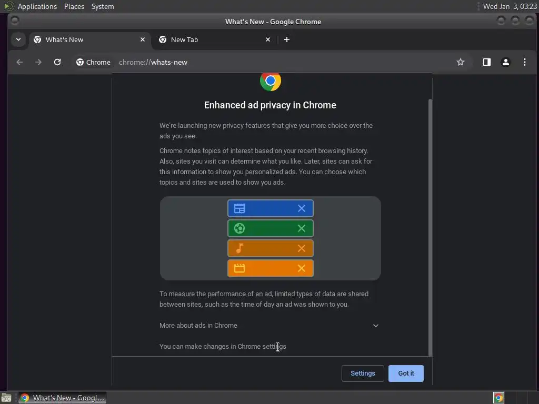The height and width of the screenshot is (404, 539).
Task: Open a new tab with plus icon
Action: click(x=287, y=39)
